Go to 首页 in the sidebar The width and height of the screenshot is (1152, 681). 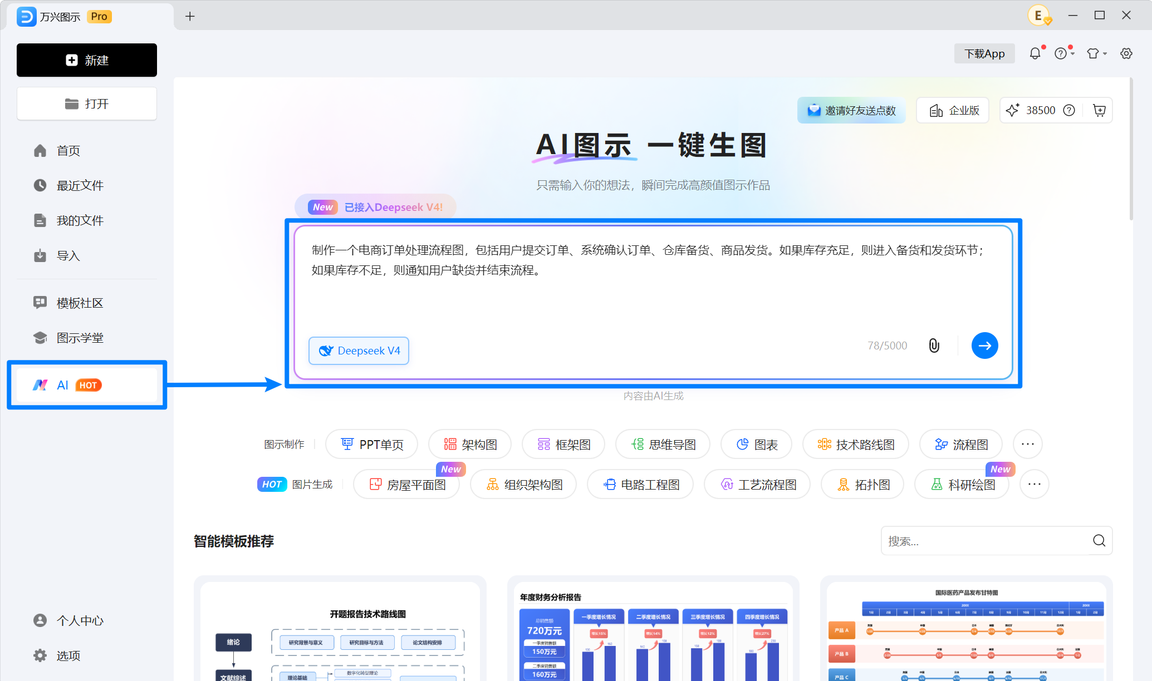coord(87,151)
